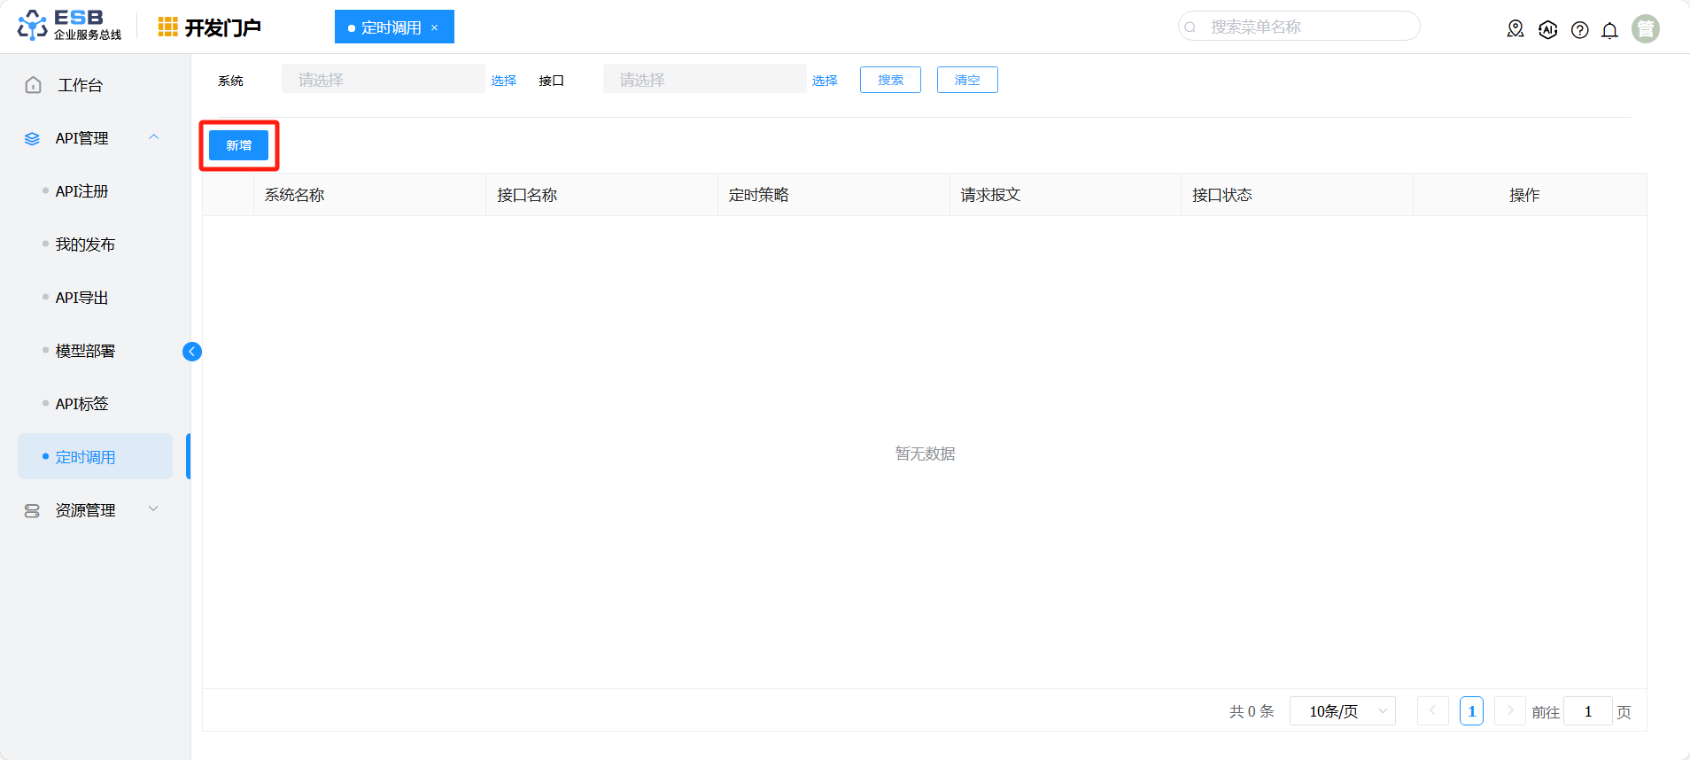This screenshot has height=760, width=1690.
Task: Click the user avatar icon
Action: (1645, 29)
